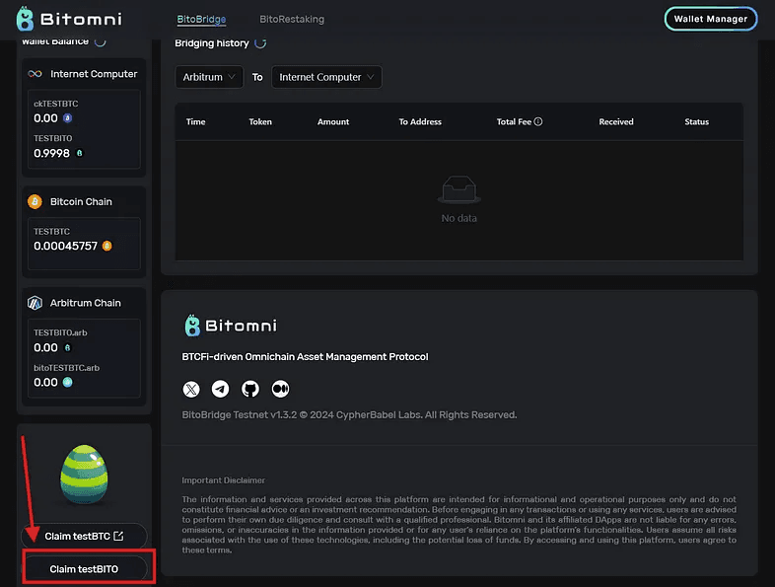775x587 pixels.
Task: Click the Internet Computer card title
Action: point(94,74)
